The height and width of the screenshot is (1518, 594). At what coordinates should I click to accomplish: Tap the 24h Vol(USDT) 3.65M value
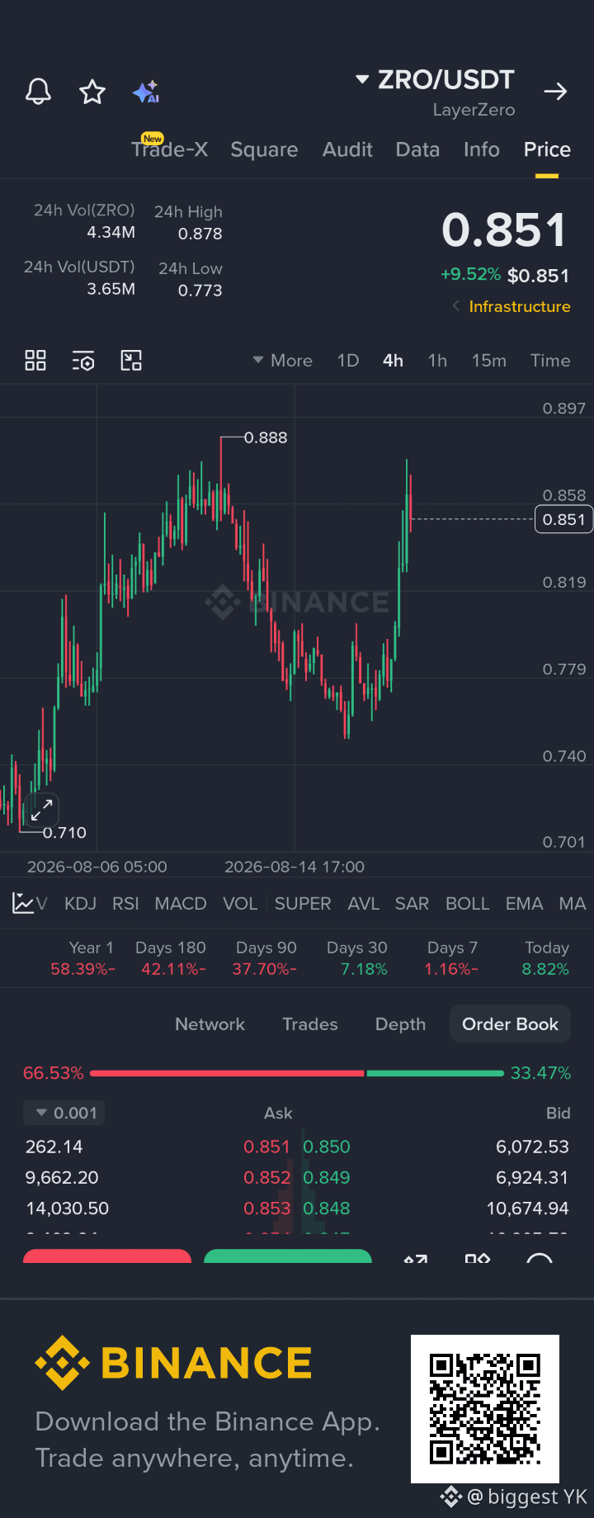(x=111, y=289)
